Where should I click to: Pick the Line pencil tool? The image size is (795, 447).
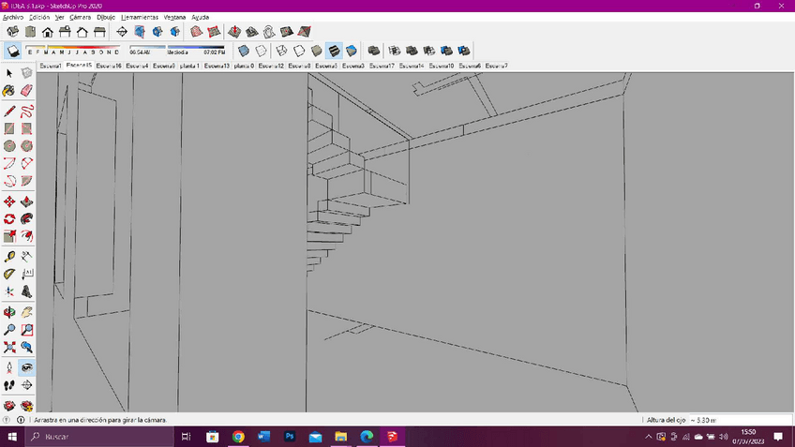[9, 110]
